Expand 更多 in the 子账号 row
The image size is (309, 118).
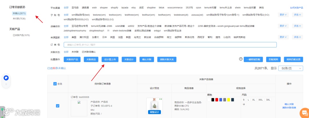(x=283, y=15)
